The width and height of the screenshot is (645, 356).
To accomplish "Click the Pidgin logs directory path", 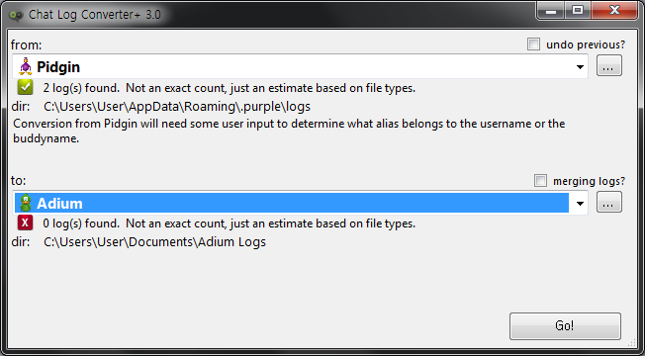I will coord(177,107).
